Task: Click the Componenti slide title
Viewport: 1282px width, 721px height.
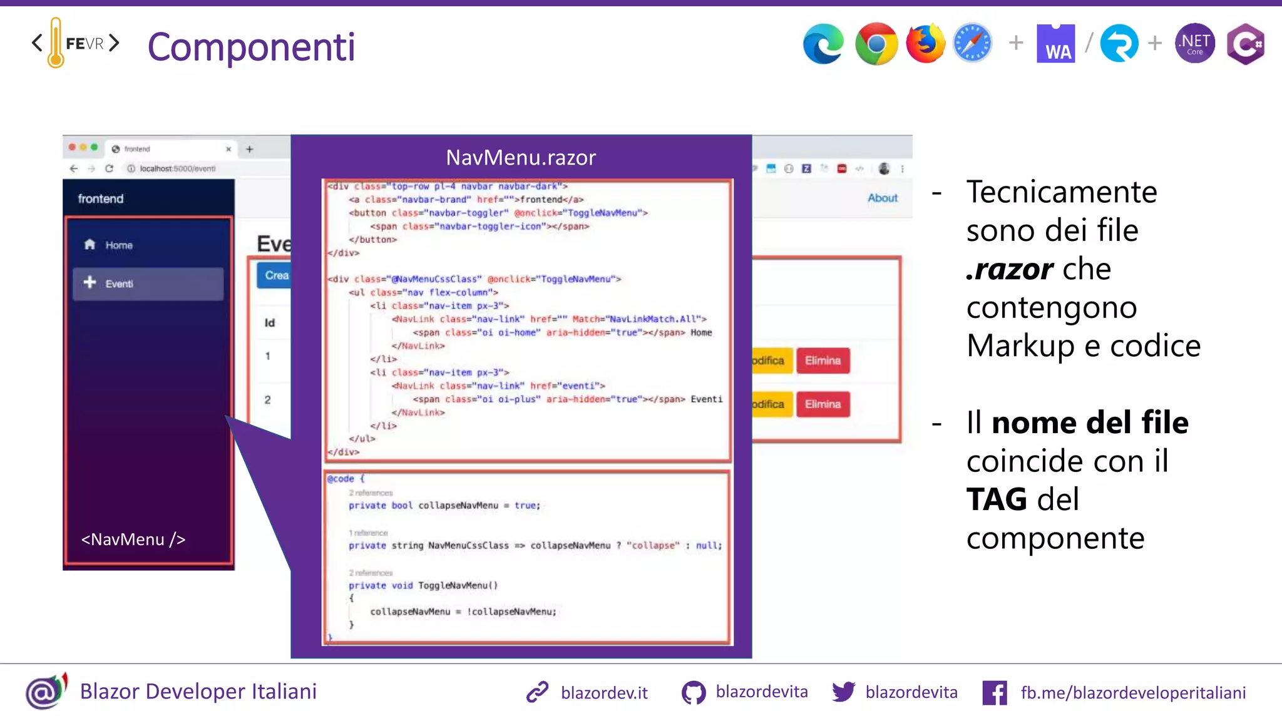Action: pos(251,47)
